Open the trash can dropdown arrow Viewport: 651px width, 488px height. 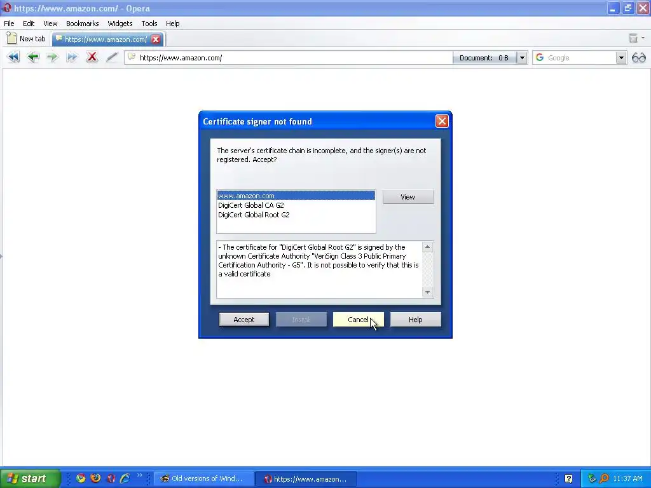643,38
